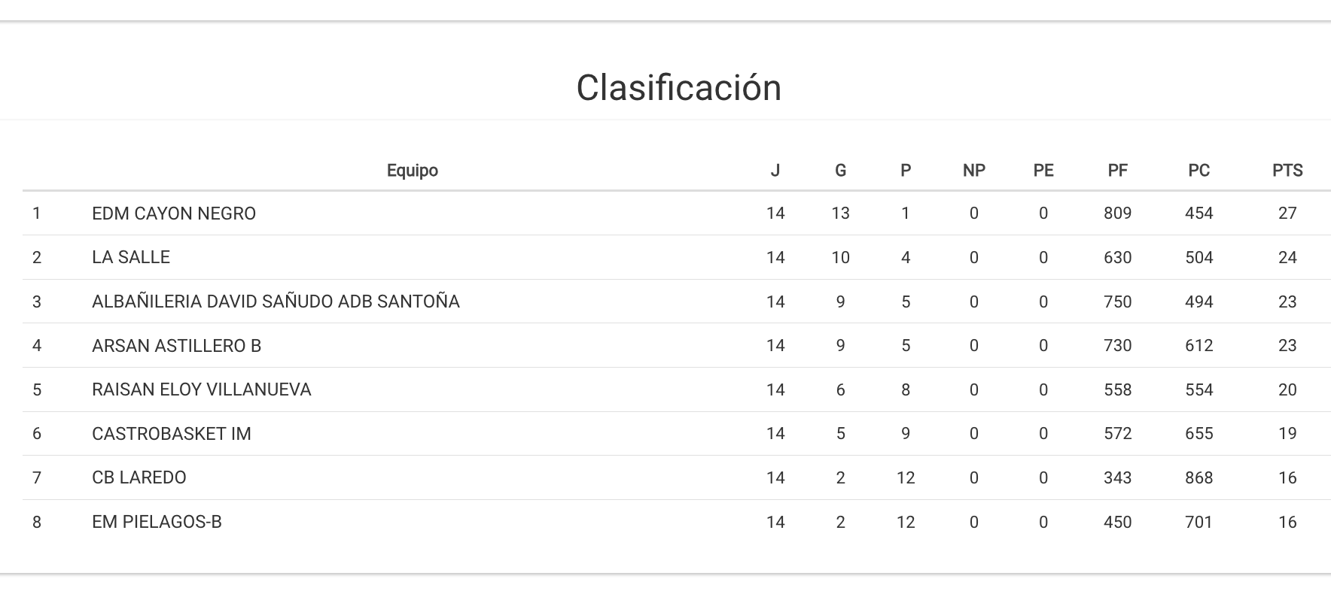
Task: Click the Equipo column header
Action: point(412,171)
